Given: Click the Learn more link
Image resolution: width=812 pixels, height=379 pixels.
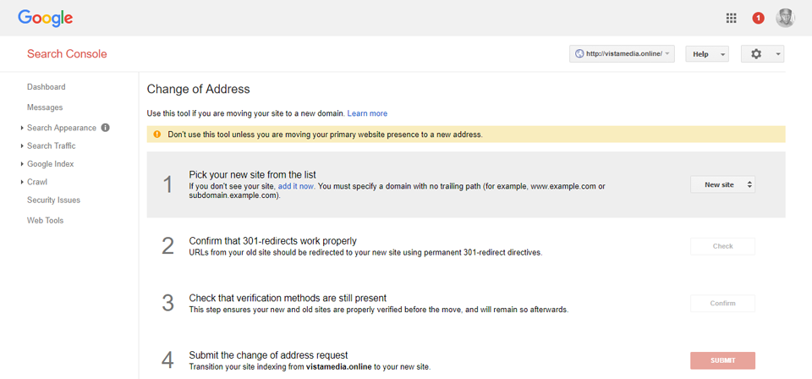Looking at the screenshot, I should pos(367,113).
